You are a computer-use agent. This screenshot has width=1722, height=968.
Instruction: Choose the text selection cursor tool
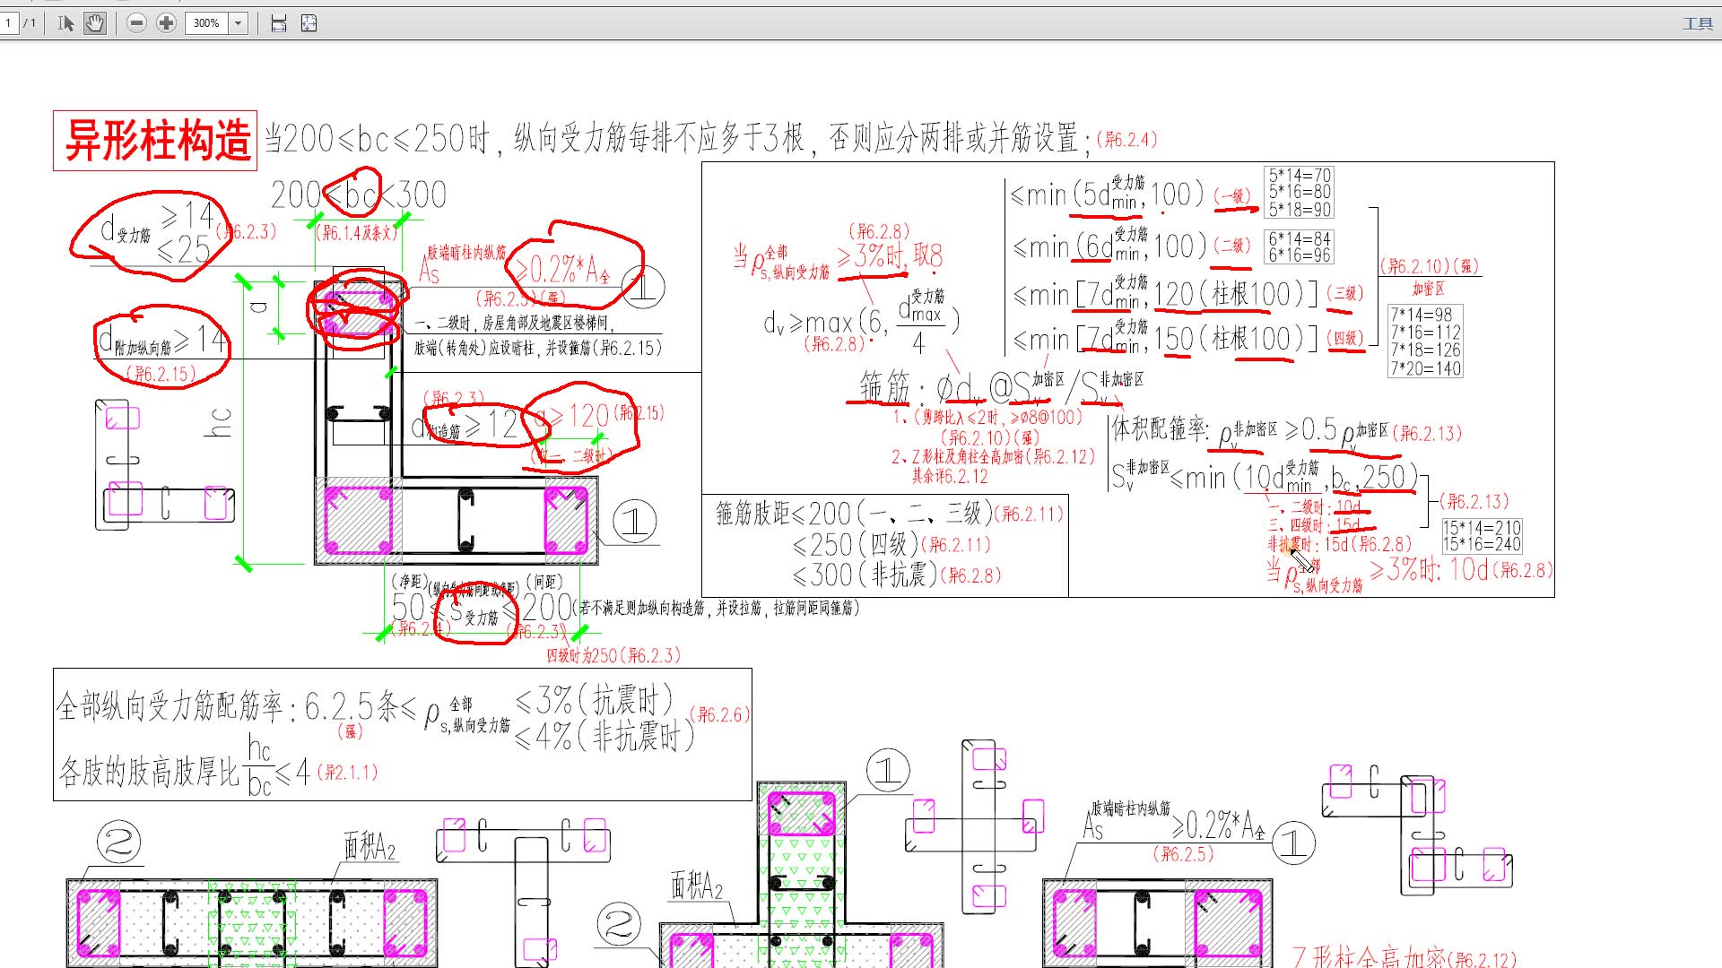65,23
